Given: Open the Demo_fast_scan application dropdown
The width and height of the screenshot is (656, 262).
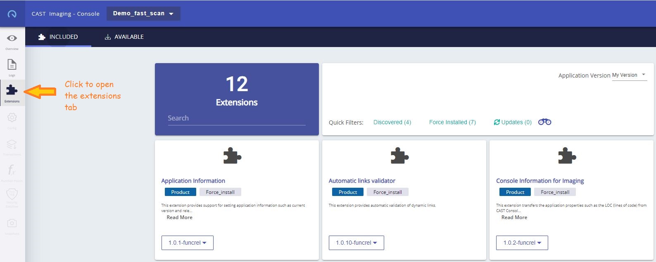Looking at the screenshot, I should pos(143,14).
